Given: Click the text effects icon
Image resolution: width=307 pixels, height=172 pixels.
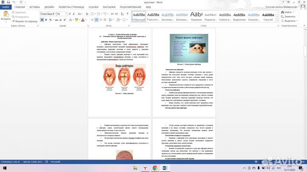Looking at the screenshot, I should (71, 20).
